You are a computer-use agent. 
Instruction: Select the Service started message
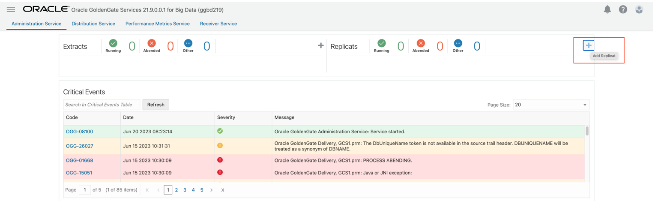340,132
